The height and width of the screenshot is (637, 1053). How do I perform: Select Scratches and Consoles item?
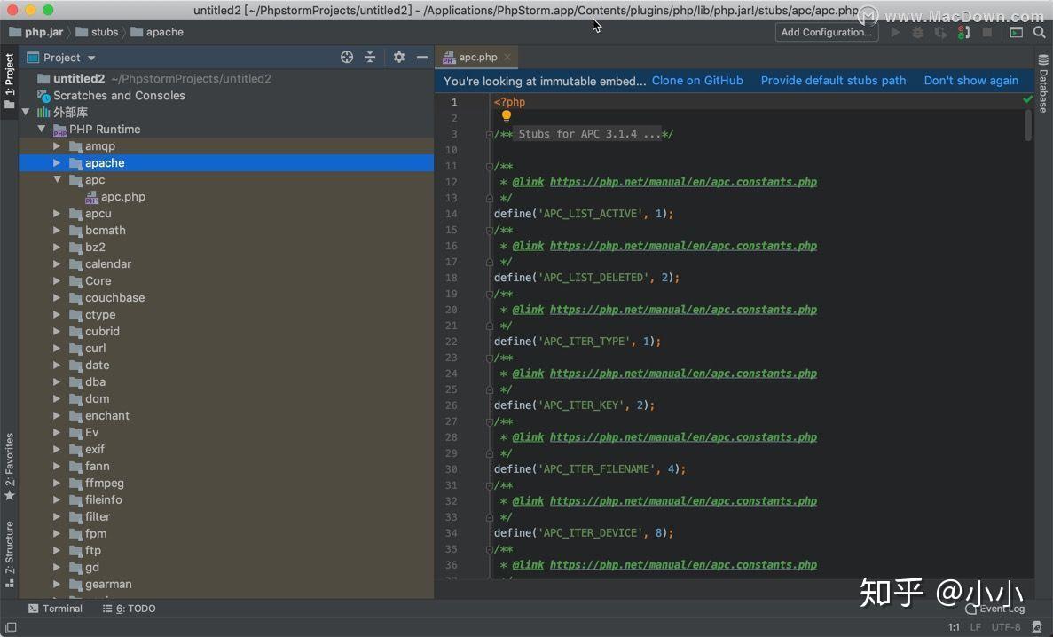[111, 96]
